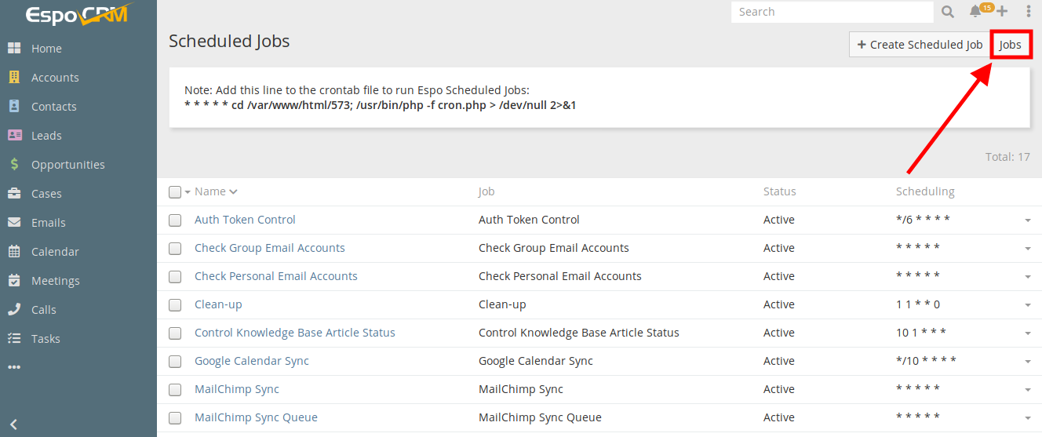Open the notifications bell icon
This screenshot has height=437, width=1042.
click(x=975, y=12)
